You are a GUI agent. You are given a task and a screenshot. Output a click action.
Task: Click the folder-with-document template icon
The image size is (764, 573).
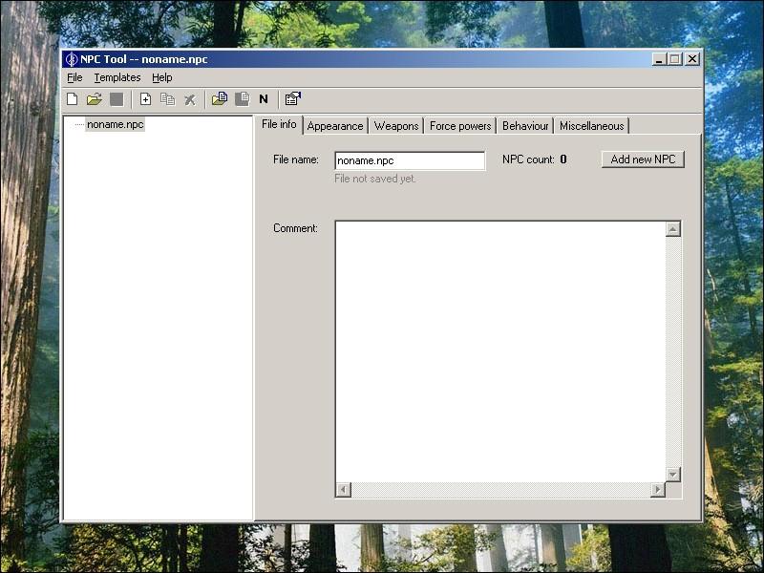pos(220,99)
